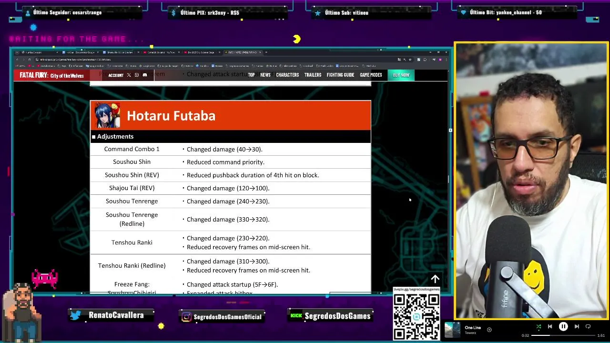Click text Changed damage (40→30)
Image resolution: width=610 pixels, height=343 pixels.
pos(224,149)
